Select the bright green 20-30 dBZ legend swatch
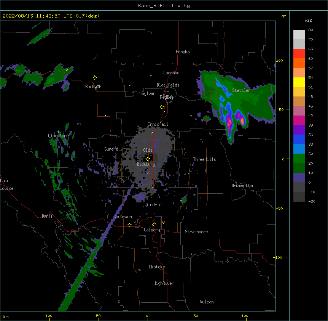 (x=299, y=159)
